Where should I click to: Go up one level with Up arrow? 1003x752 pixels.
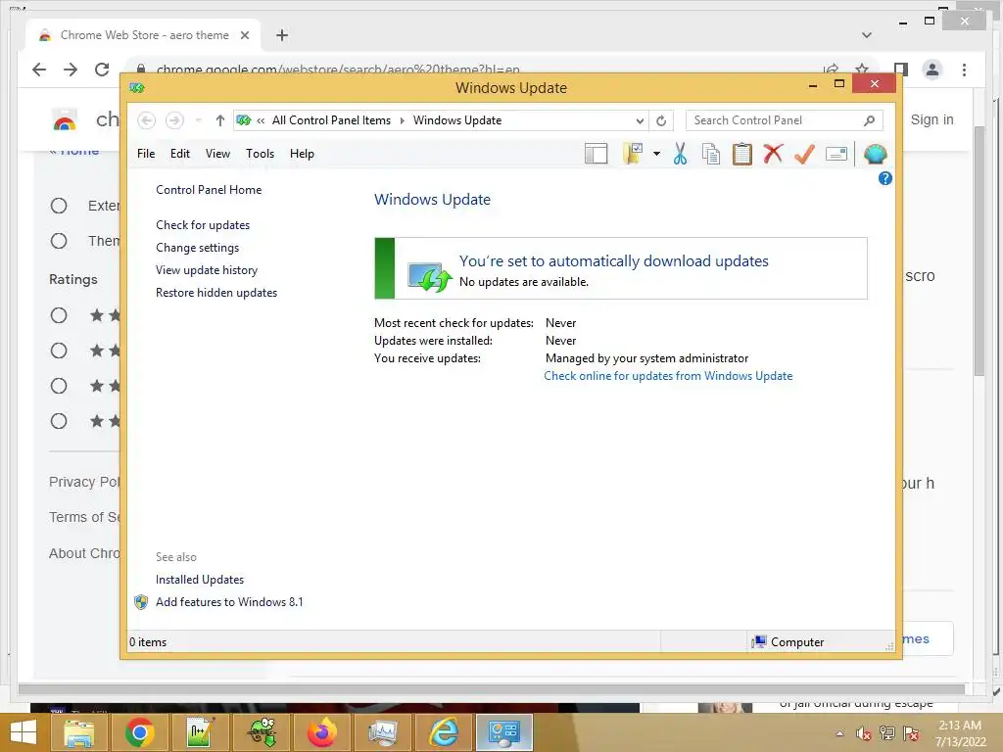click(220, 120)
